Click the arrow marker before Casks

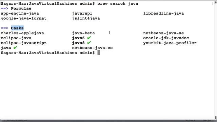click(4, 28)
